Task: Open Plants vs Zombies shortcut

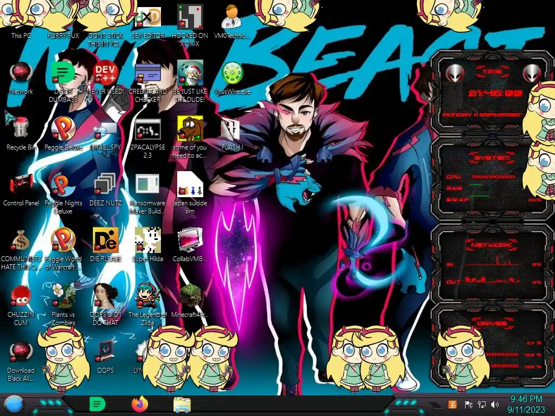Action: click(63, 296)
